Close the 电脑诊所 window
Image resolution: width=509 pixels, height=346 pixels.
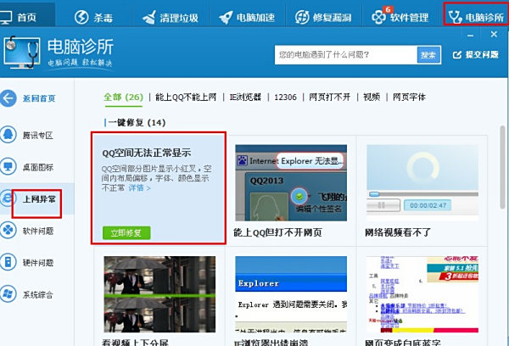(494, 34)
